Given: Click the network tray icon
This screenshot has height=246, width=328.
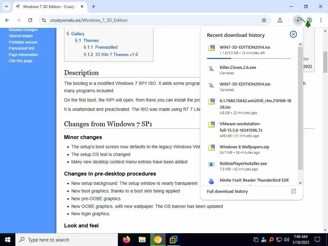Looking at the screenshot, I should 279,240.
